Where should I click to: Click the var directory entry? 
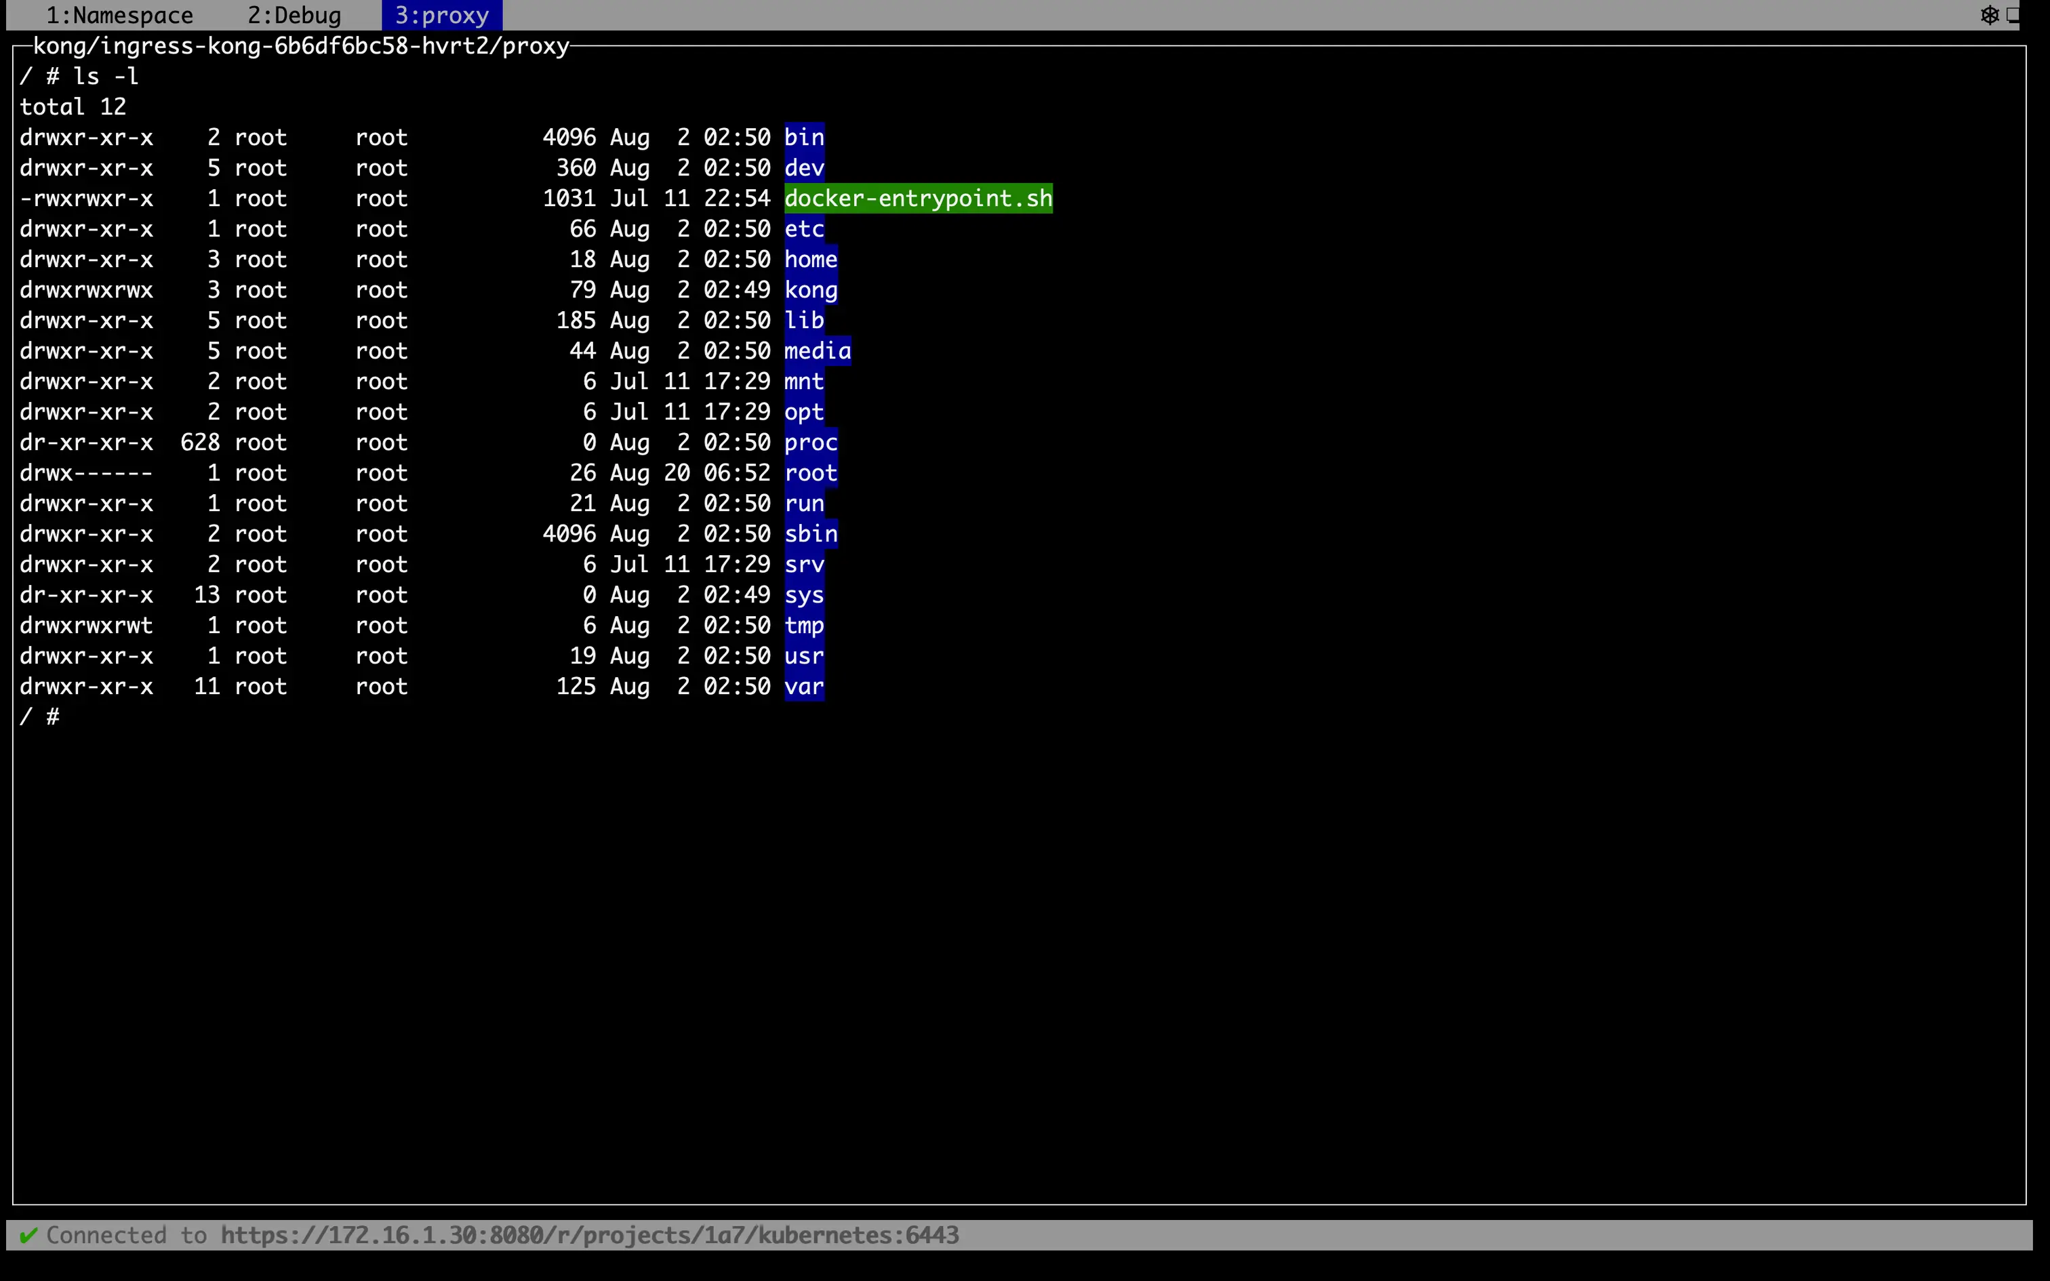804,686
